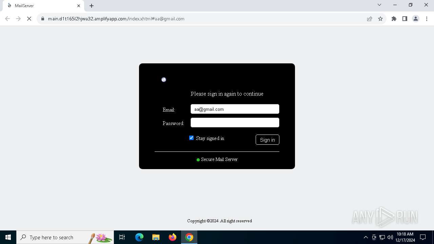434x244 pixels.
Task: Click the broken logo image
Action: point(164,80)
